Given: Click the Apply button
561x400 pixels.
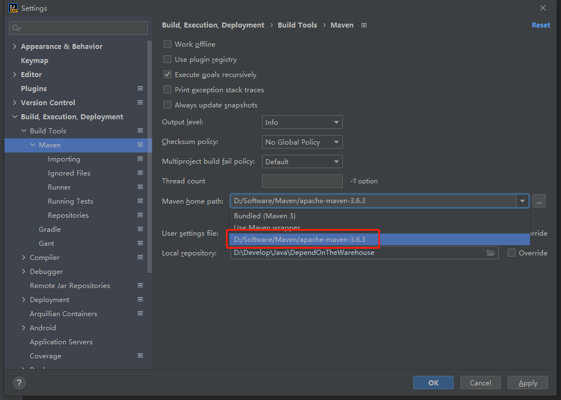Looking at the screenshot, I should 528,383.
